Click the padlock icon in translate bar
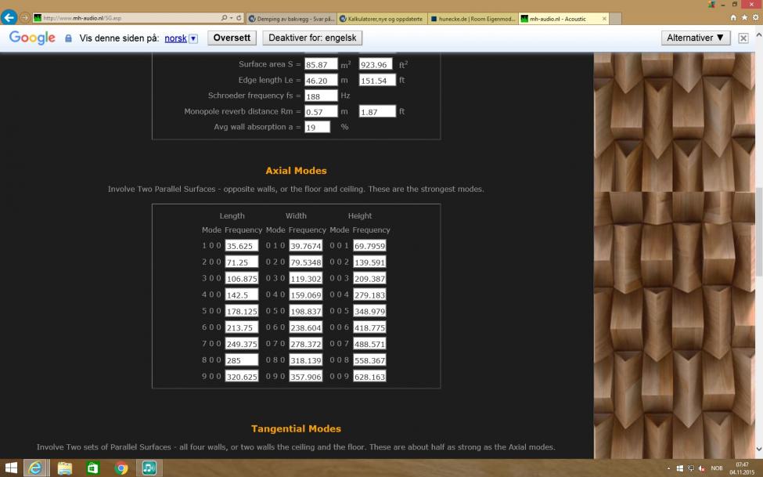 [69, 38]
